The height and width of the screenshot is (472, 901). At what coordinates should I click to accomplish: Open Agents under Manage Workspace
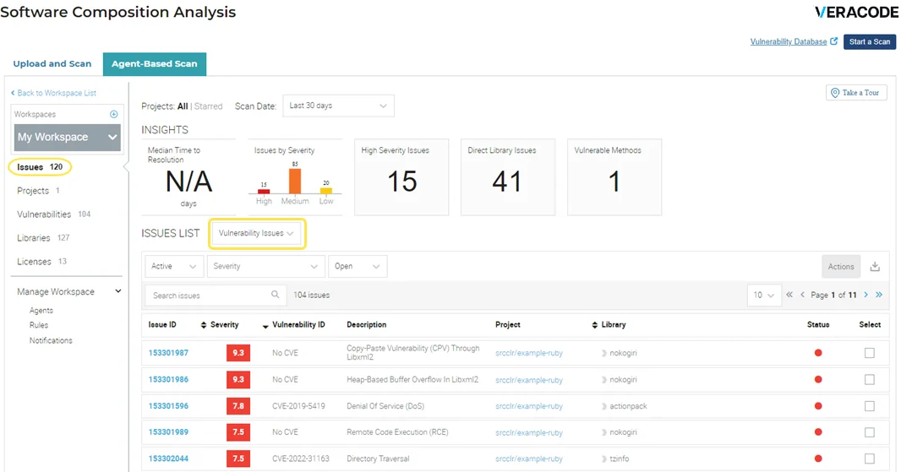pyautogui.click(x=41, y=310)
